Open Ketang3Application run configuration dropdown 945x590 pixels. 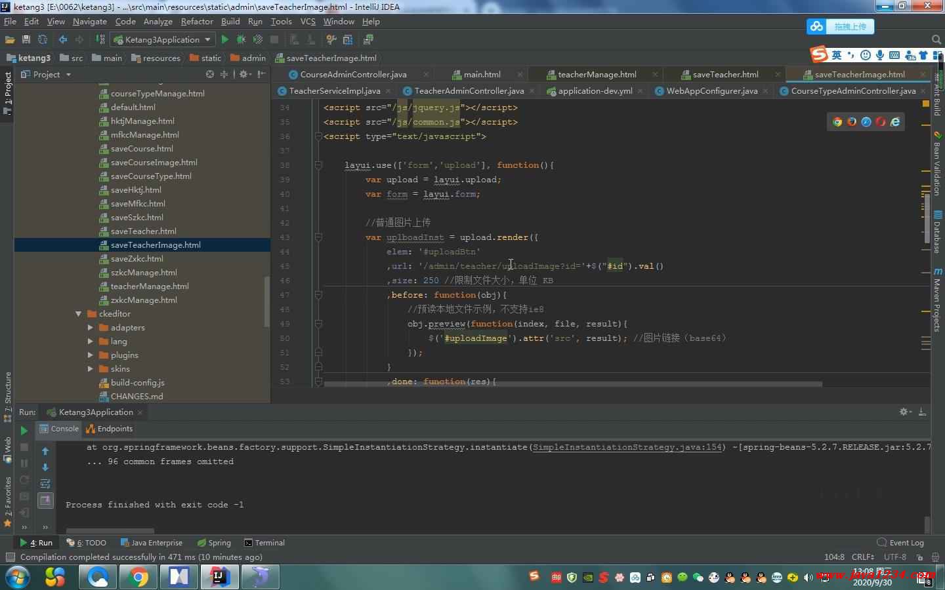pyautogui.click(x=162, y=40)
